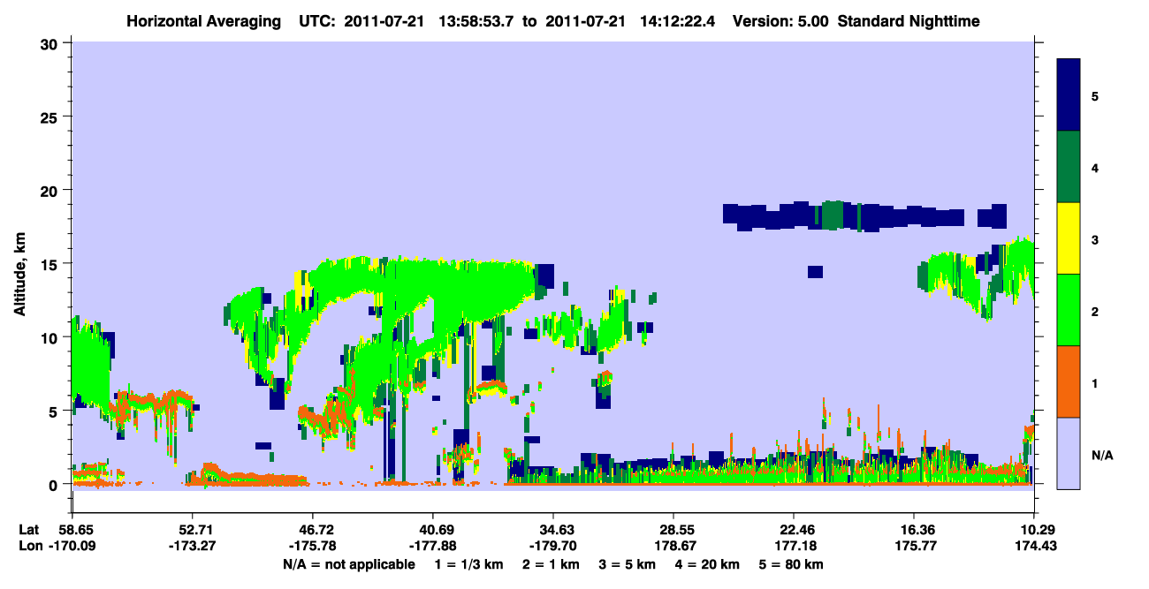Click longitude value -170.09
The image size is (1149, 589).
click(x=72, y=546)
